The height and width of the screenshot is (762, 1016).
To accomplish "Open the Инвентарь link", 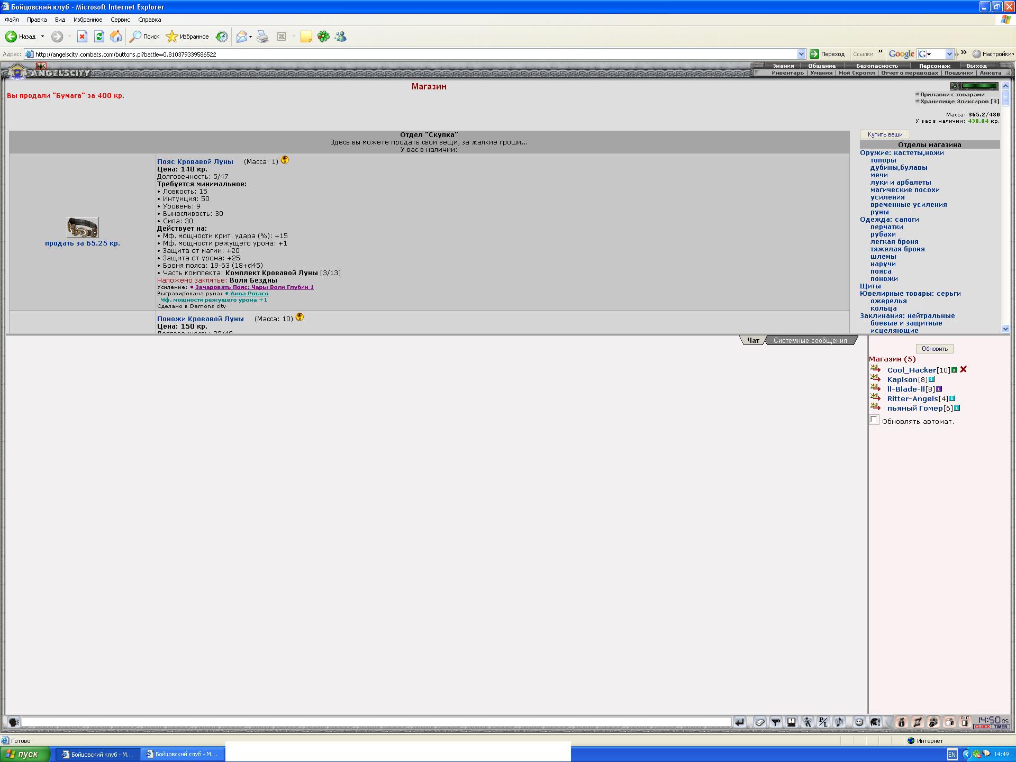I will pyautogui.click(x=787, y=73).
